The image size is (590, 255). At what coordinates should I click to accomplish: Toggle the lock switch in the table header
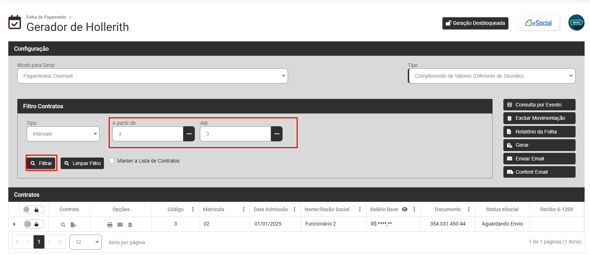point(34,210)
